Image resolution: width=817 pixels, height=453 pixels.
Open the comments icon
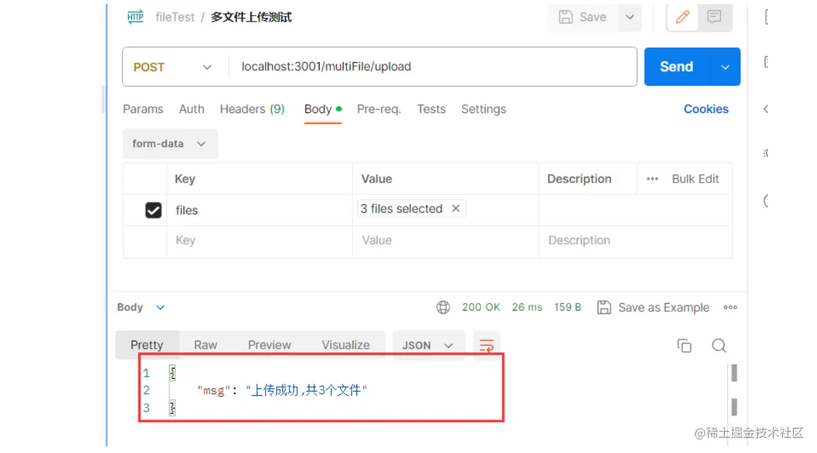[714, 17]
